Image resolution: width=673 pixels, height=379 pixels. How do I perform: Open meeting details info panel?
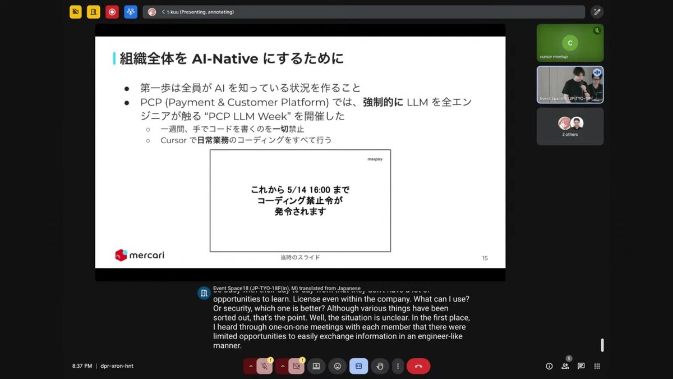click(x=548, y=366)
